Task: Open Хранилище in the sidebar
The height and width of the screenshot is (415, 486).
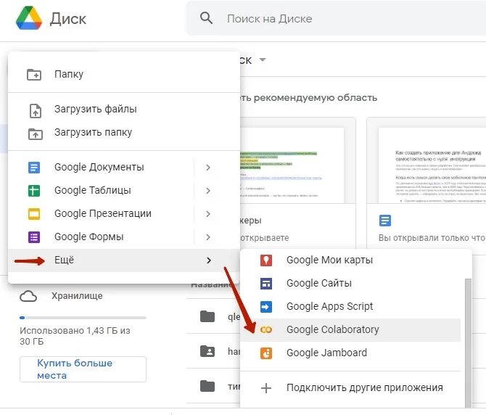Action: (77, 296)
